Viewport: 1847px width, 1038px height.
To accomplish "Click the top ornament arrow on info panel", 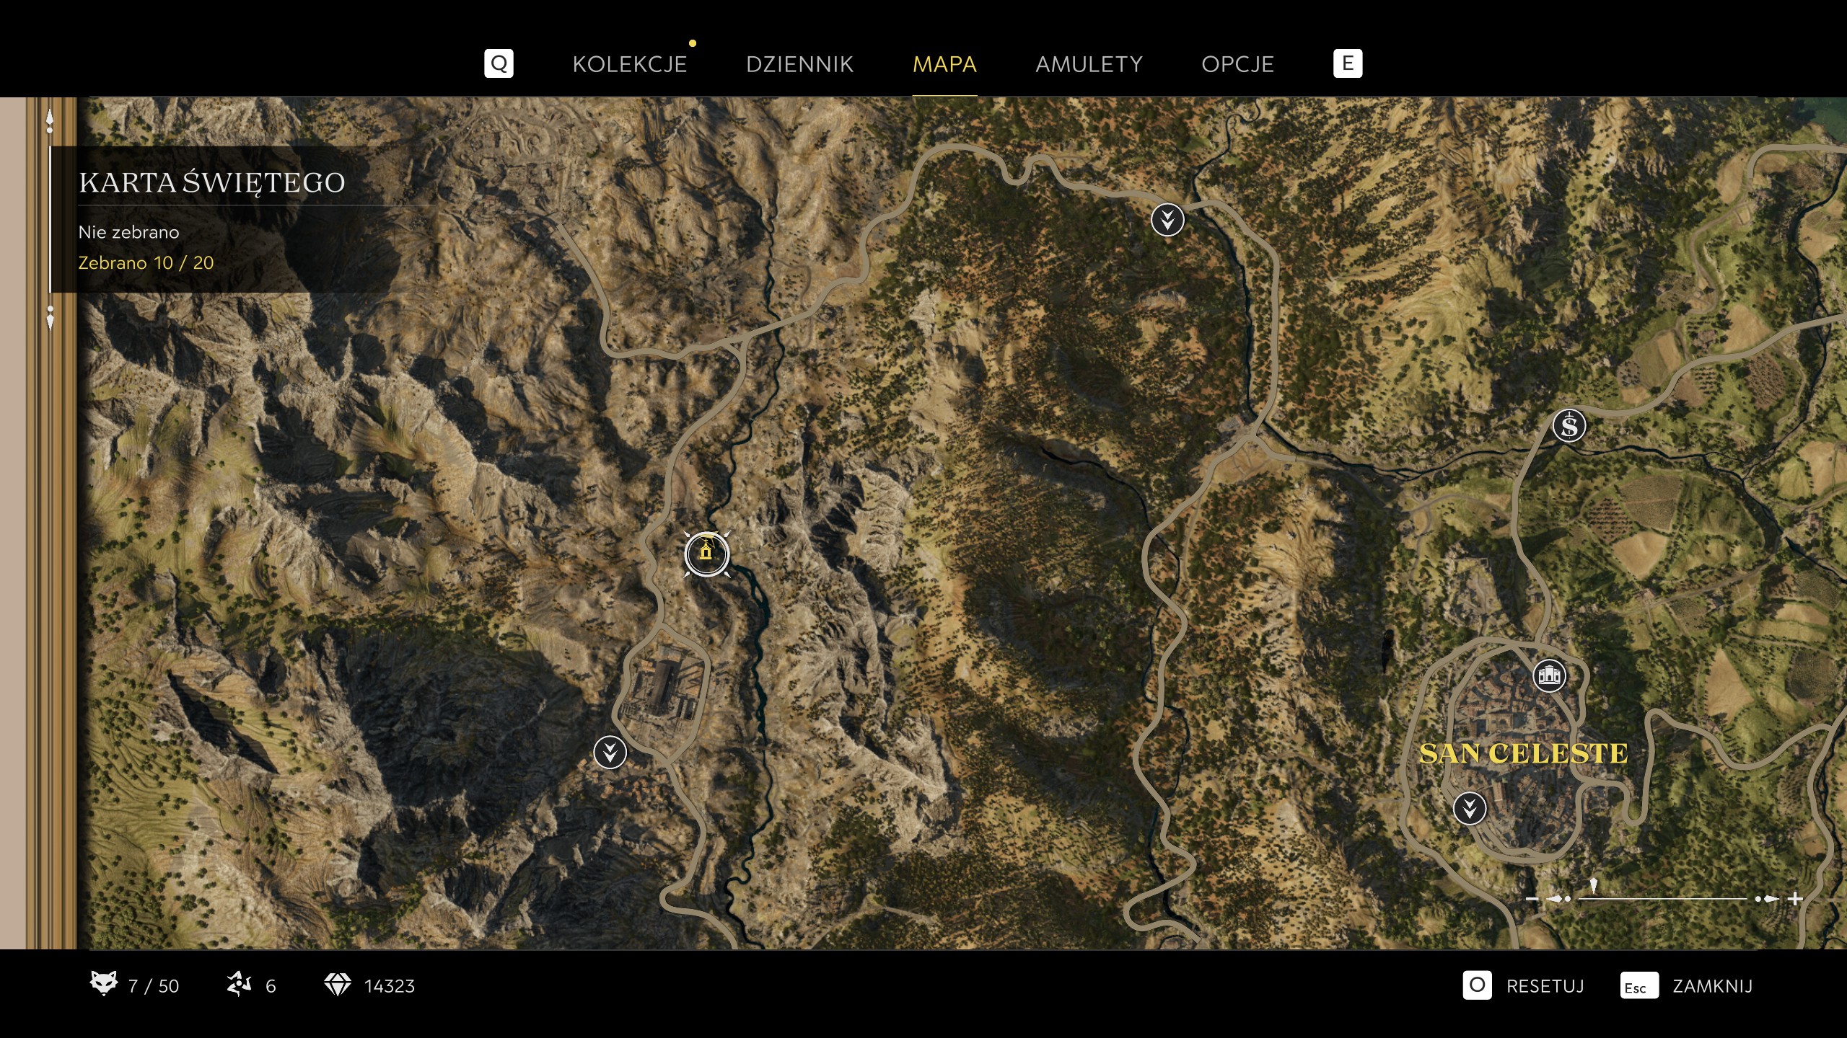I will (x=50, y=121).
